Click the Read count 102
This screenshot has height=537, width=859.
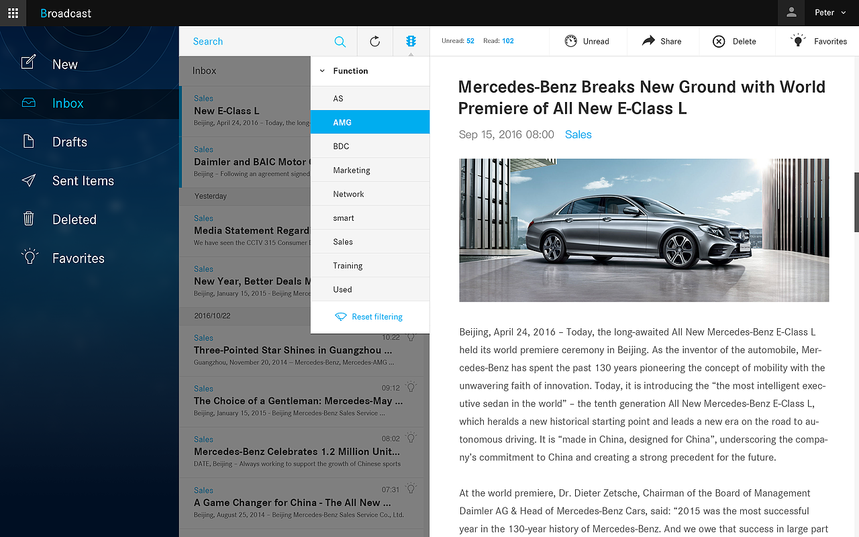(508, 41)
